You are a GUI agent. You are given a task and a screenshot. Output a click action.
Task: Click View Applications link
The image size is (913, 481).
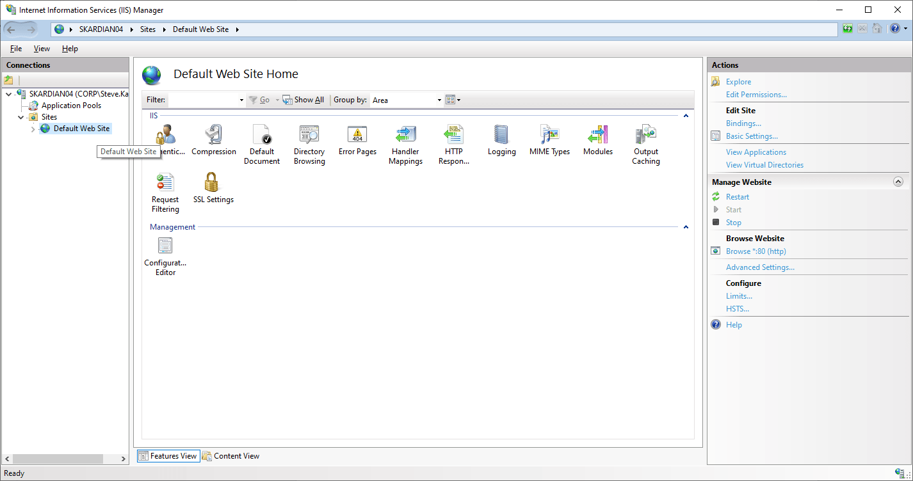point(756,152)
